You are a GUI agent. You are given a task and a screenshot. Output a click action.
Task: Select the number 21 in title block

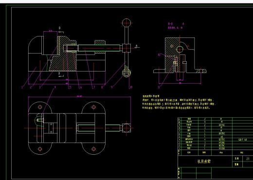(248, 159)
